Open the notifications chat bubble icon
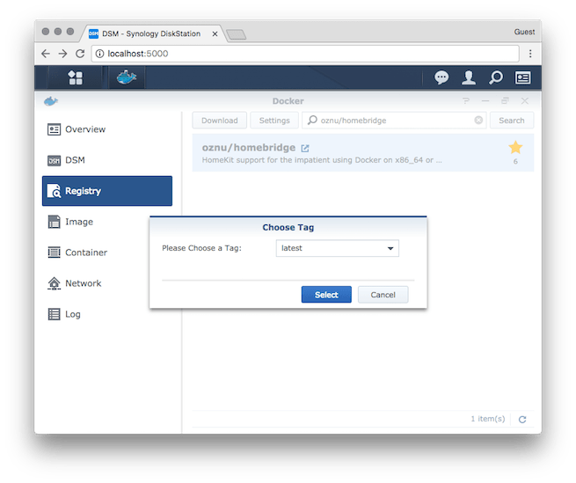576x483 pixels. pos(441,77)
